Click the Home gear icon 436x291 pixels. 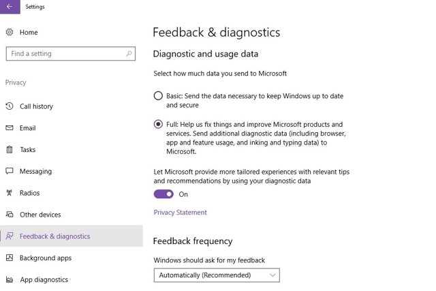click(x=10, y=32)
